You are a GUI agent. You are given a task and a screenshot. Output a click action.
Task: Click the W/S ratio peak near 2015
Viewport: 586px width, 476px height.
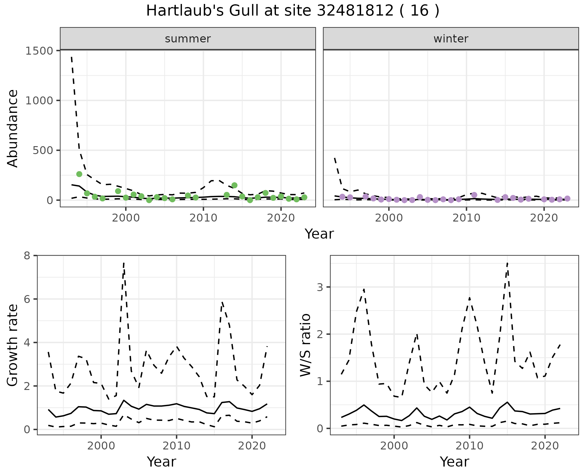[507, 263]
